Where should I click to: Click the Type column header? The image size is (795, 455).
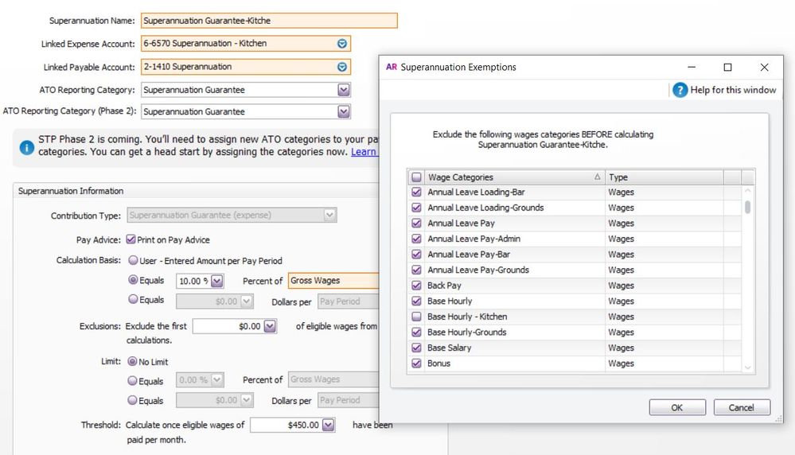click(x=664, y=177)
